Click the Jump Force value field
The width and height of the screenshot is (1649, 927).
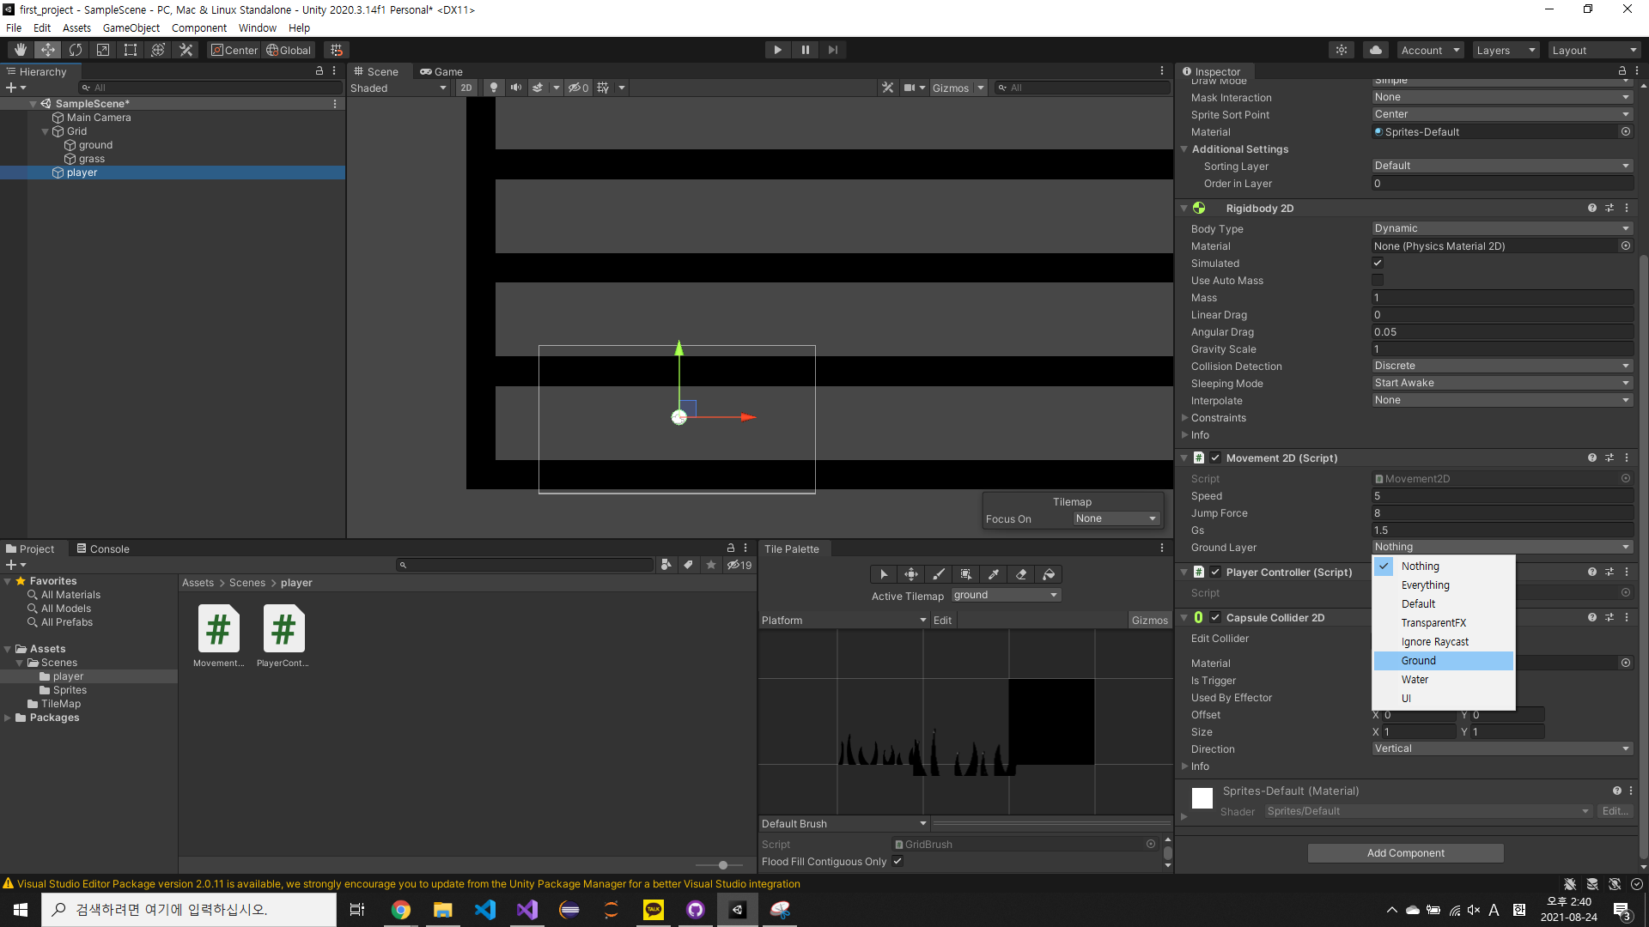pos(1502,513)
